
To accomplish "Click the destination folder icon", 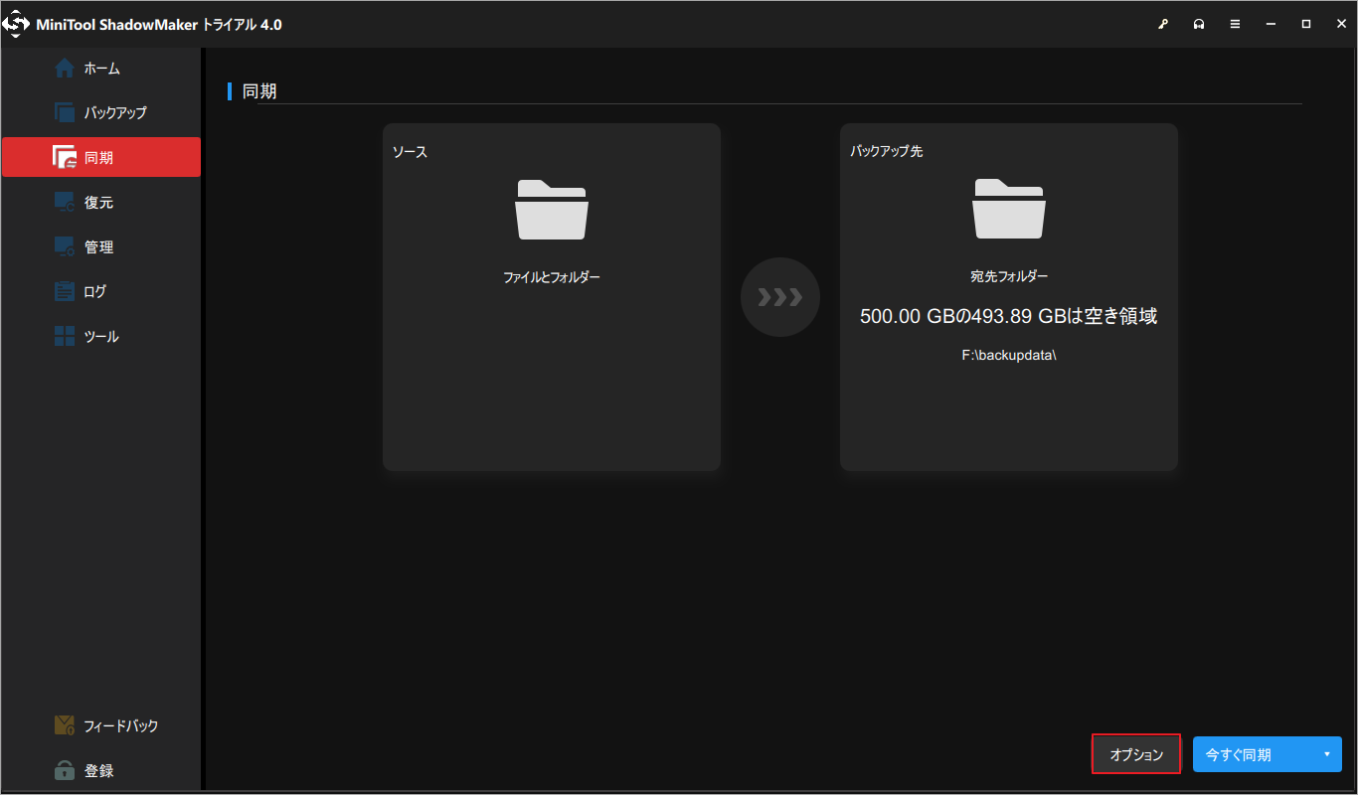I will pos(1008,211).
